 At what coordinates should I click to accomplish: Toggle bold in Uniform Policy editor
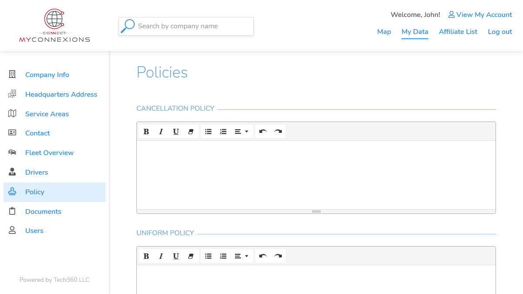coord(146,256)
